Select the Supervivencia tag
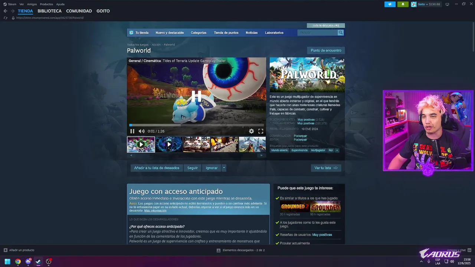Screen dimensions: 475x267 299,150
